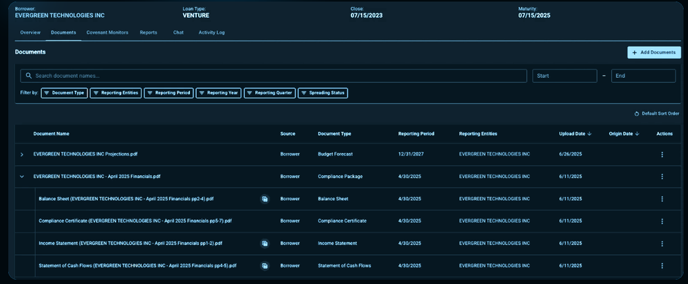Open actions menu for Statement of Cash Flows row
The width and height of the screenshot is (688, 284).
click(x=662, y=265)
